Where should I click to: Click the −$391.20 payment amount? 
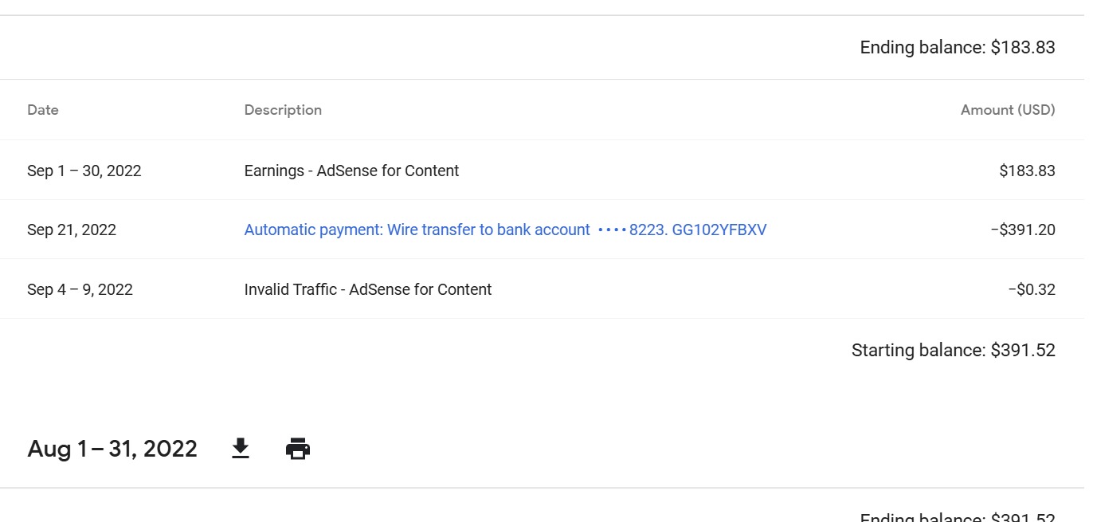pos(1023,230)
